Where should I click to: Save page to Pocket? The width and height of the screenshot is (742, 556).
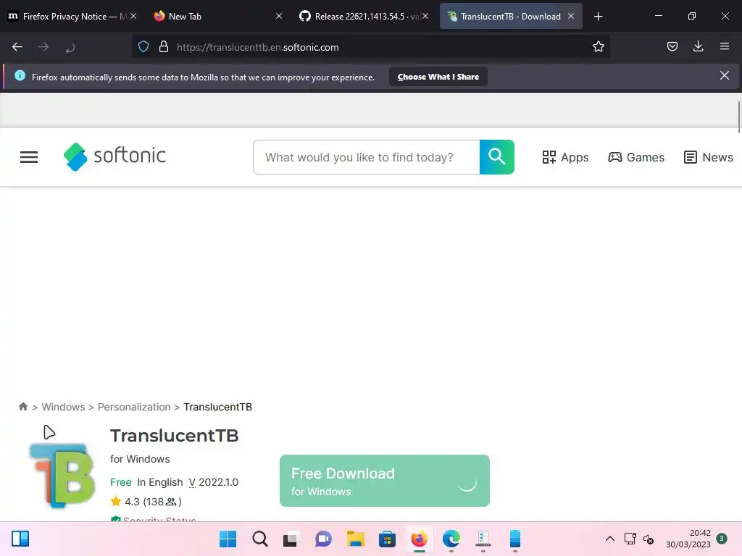[672, 46]
